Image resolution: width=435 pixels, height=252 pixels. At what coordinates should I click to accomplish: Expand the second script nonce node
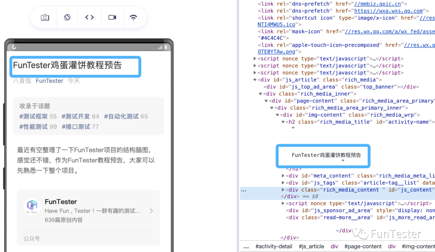(255, 66)
